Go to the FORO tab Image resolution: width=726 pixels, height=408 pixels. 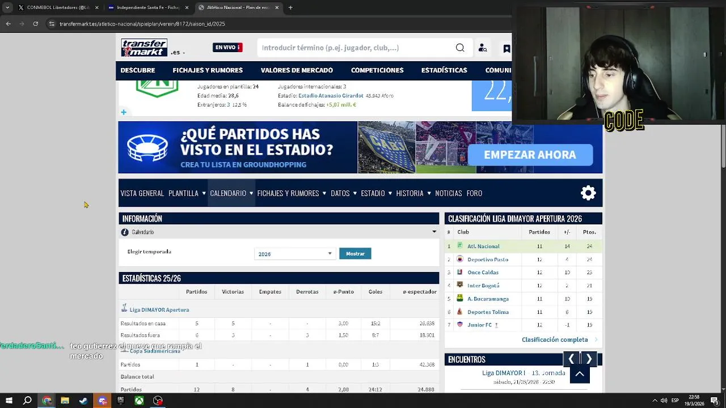(474, 193)
